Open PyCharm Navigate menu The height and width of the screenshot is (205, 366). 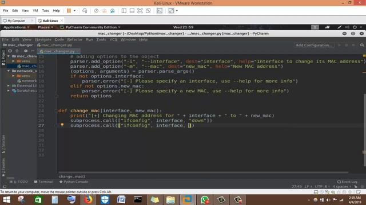coord(43,39)
